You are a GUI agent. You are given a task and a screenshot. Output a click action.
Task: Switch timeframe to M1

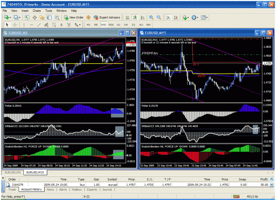pyautogui.click(x=88, y=25)
